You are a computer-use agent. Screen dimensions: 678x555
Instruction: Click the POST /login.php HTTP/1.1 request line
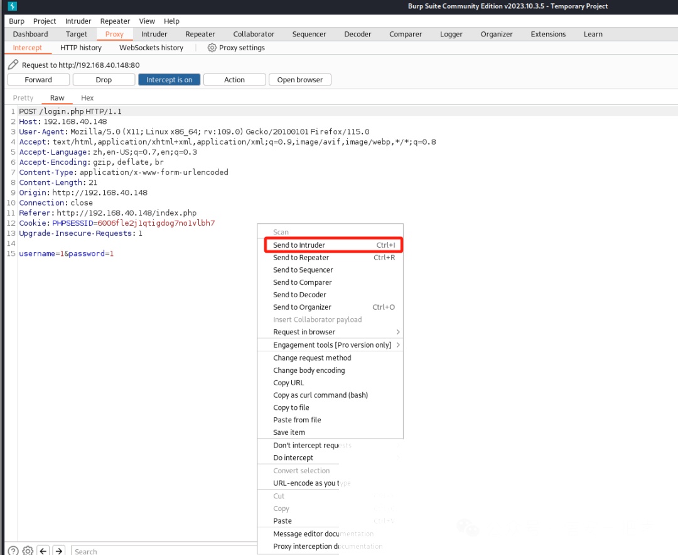[70, 111]
